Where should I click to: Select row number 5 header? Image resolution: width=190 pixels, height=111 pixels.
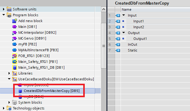pyautogui.click(x=111, y=39)
